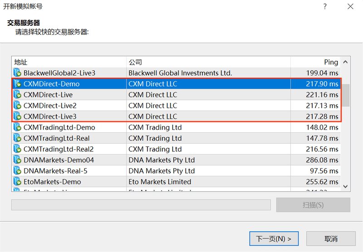
Task: Cancel with the 取消 button
Action: [331, 238]
